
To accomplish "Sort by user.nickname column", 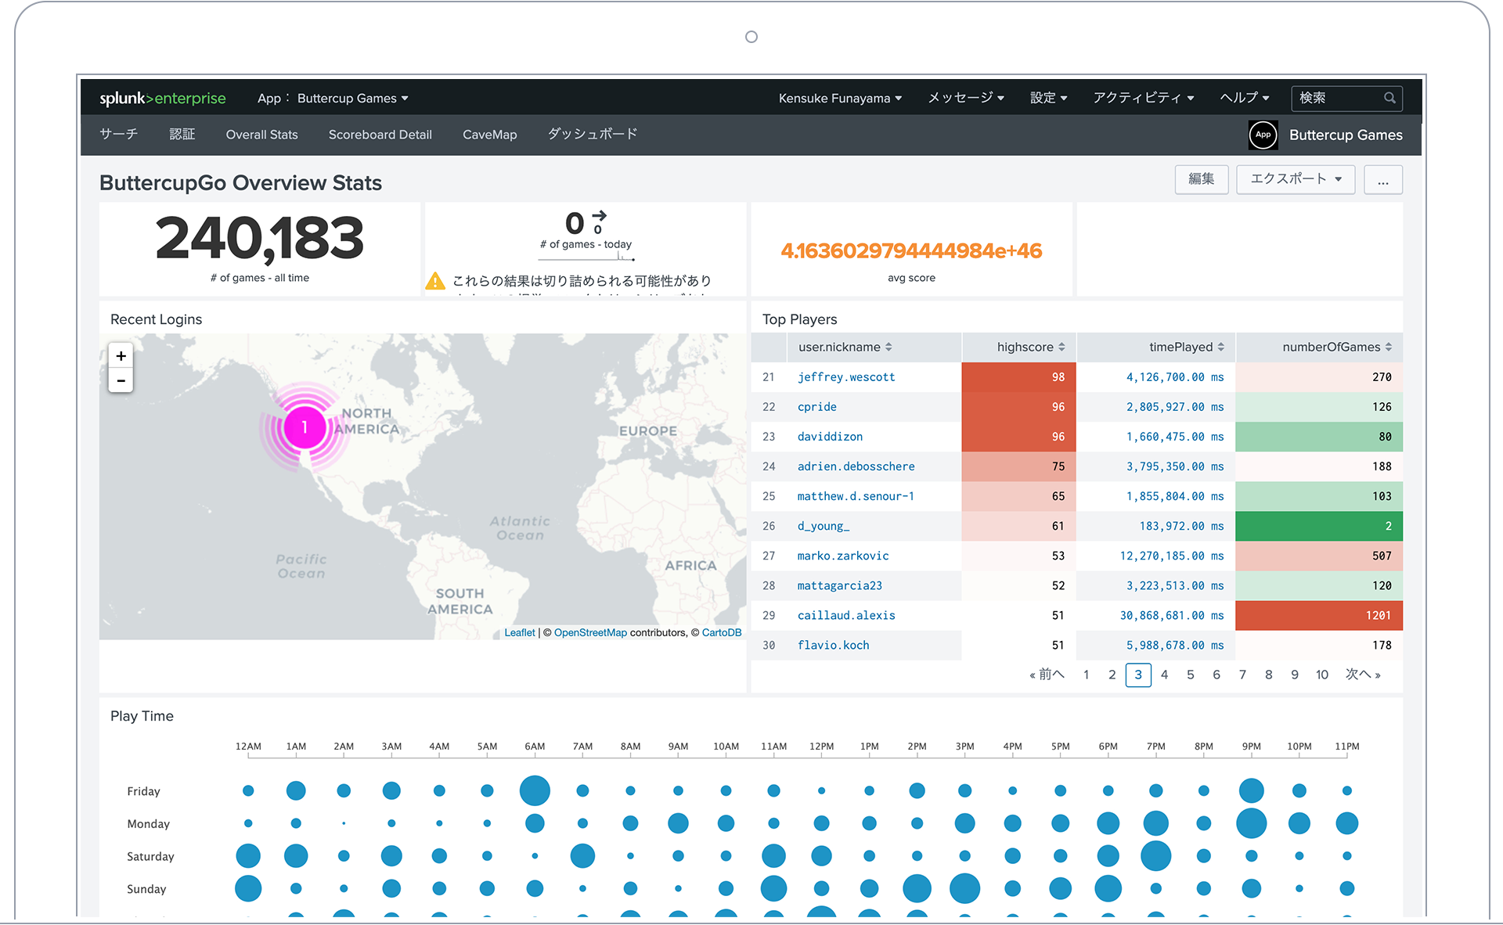I will (x=845, y=347).
